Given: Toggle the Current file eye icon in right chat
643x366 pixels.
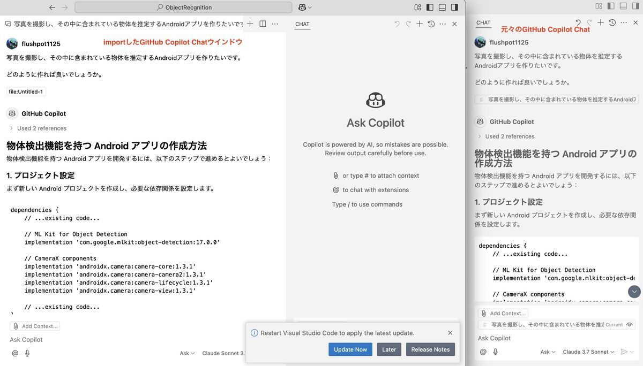Looking at the screenshot, I should (630, 325).
